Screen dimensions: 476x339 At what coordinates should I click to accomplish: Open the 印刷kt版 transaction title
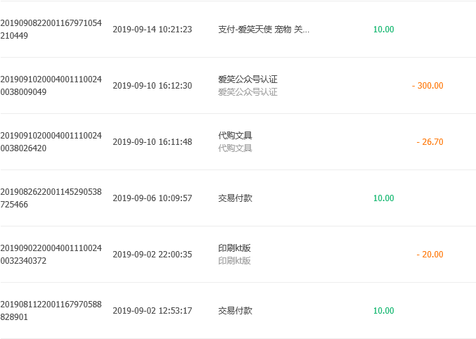234,248
